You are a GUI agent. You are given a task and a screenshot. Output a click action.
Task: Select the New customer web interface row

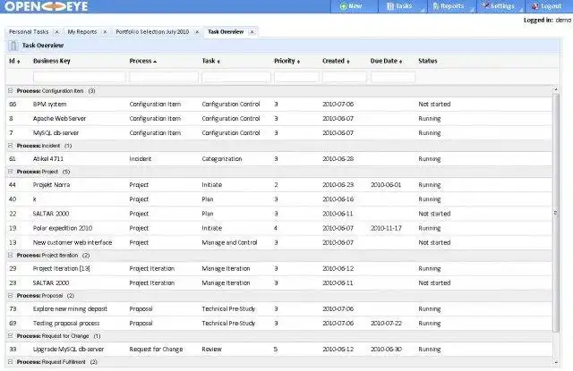tap(279, 242)
